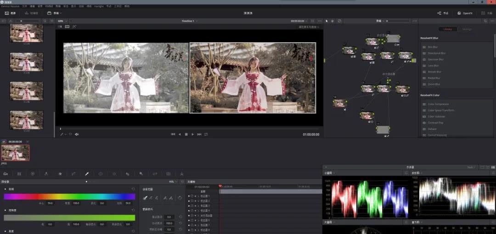
Task: Select the Qualifier eyedropper palette icon
Action: (87, 174)
